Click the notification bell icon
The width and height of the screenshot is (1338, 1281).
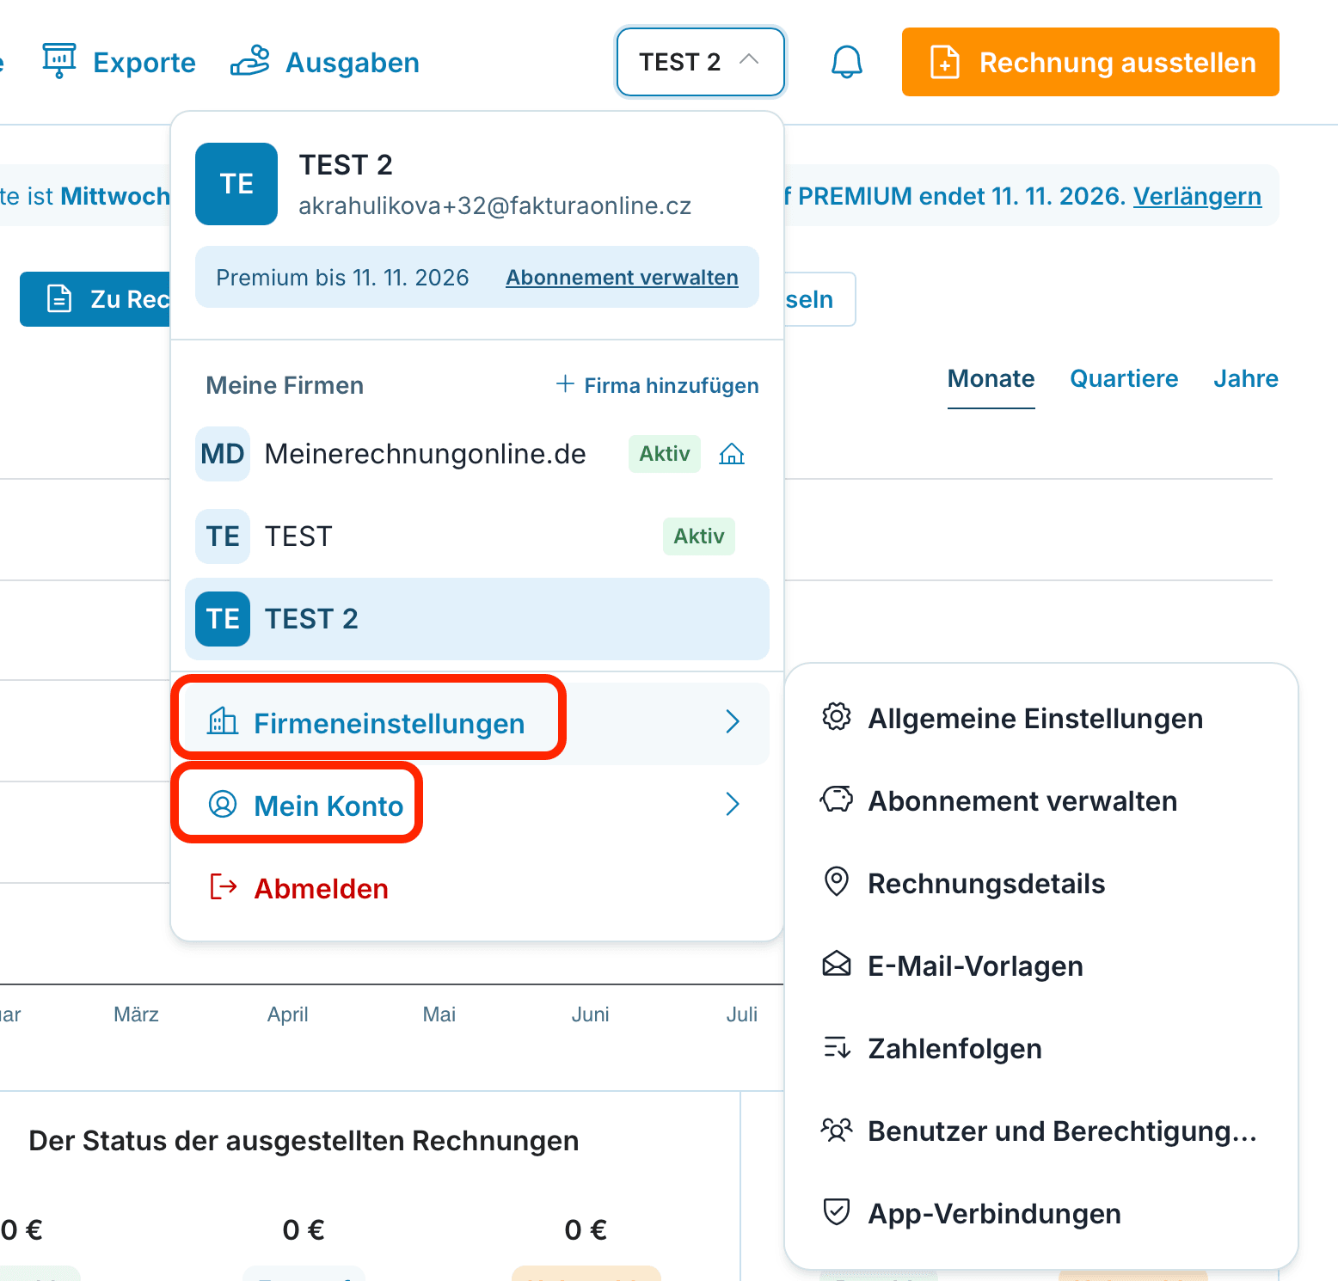pyautogui.click(x=847, y=62)
